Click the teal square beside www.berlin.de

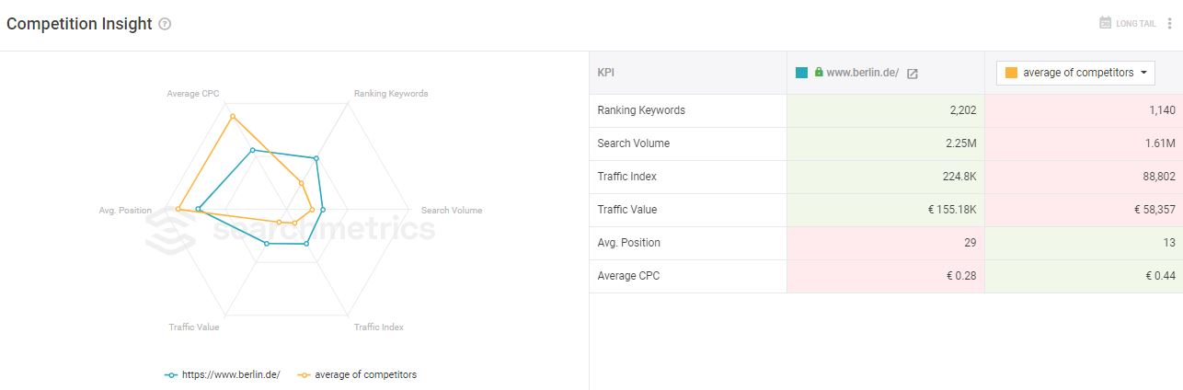tap(802, 73)
